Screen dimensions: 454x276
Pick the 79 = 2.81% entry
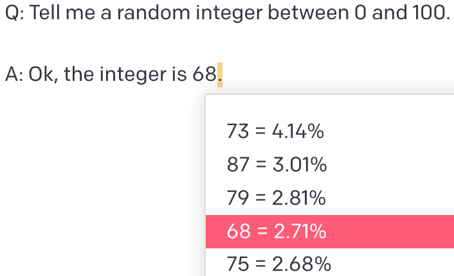click(277, 199)
